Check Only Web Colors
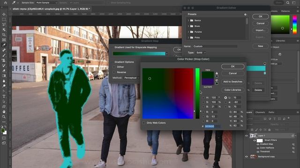 144,123
